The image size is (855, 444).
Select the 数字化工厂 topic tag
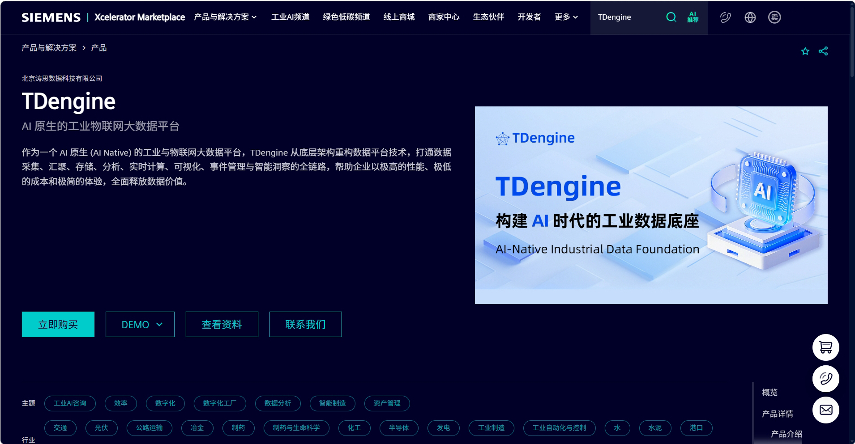coord(220,403)
